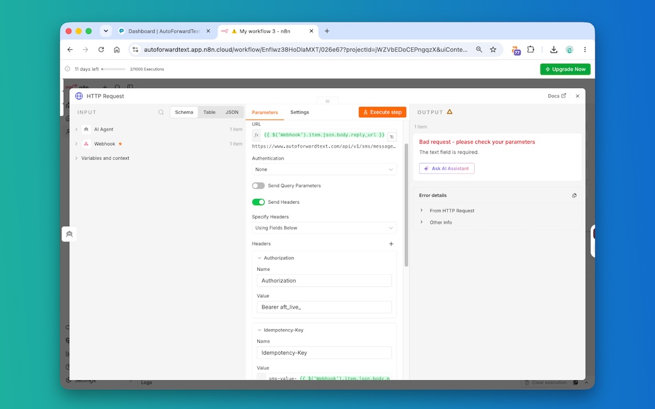Close the My workflow 3 tab
The image size is (655, 409).
(x=312, y=31)
